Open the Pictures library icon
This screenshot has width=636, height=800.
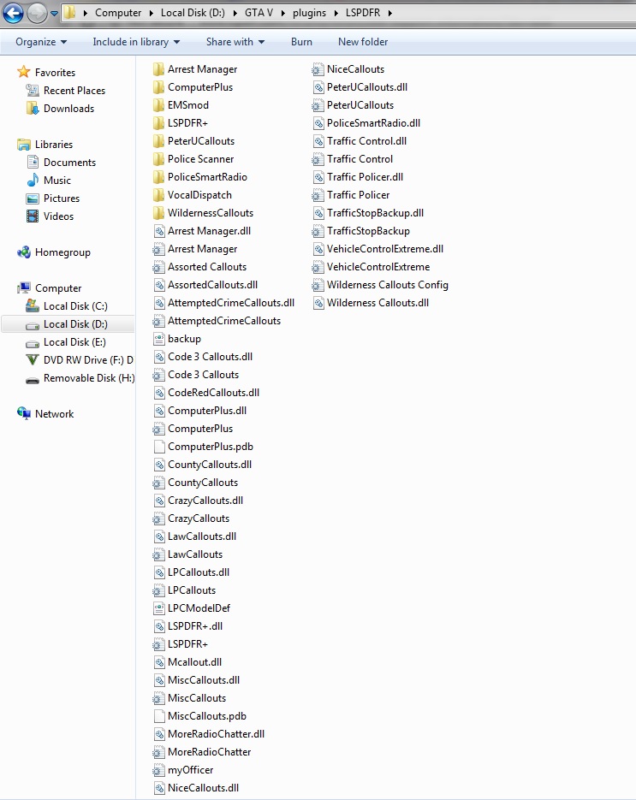click(33, 199)
